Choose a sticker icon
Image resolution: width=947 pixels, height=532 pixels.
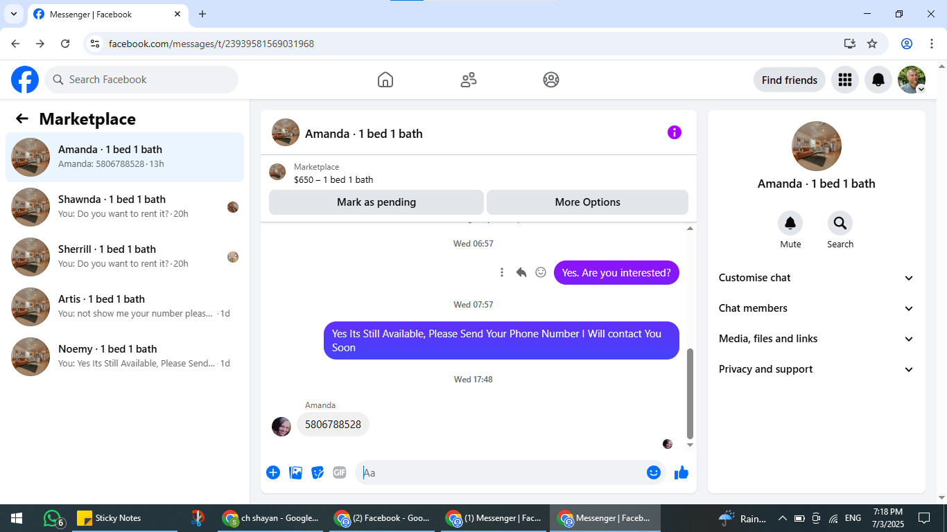[318, 472]
